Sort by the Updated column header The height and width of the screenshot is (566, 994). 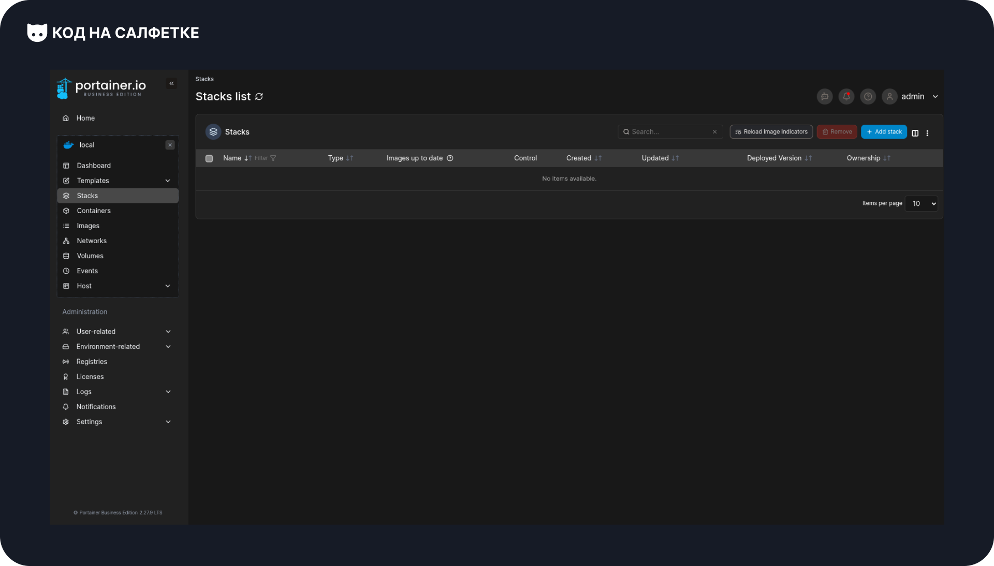pos(660,158)
